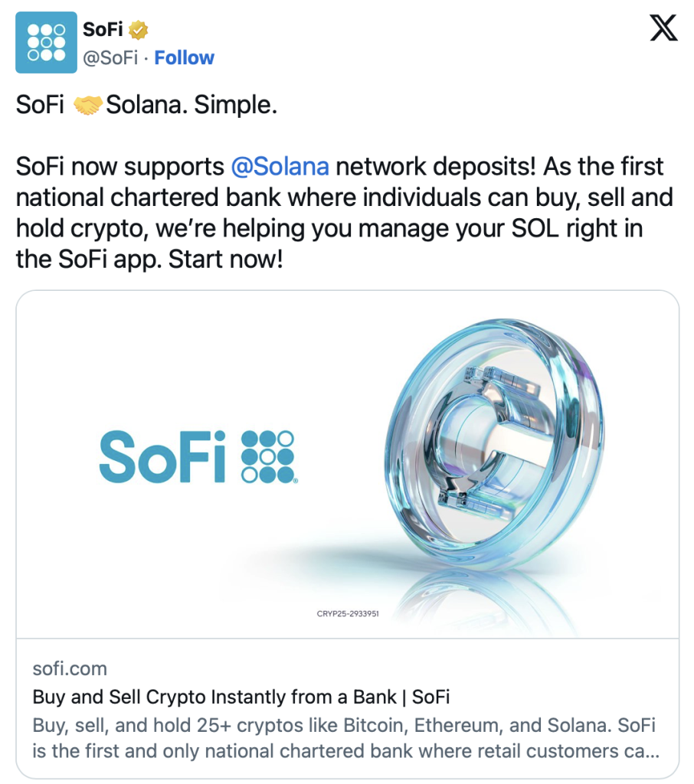Click the SoFi dots logo in card image
Viewport: 694px width, 784px height.
point(268,457)
